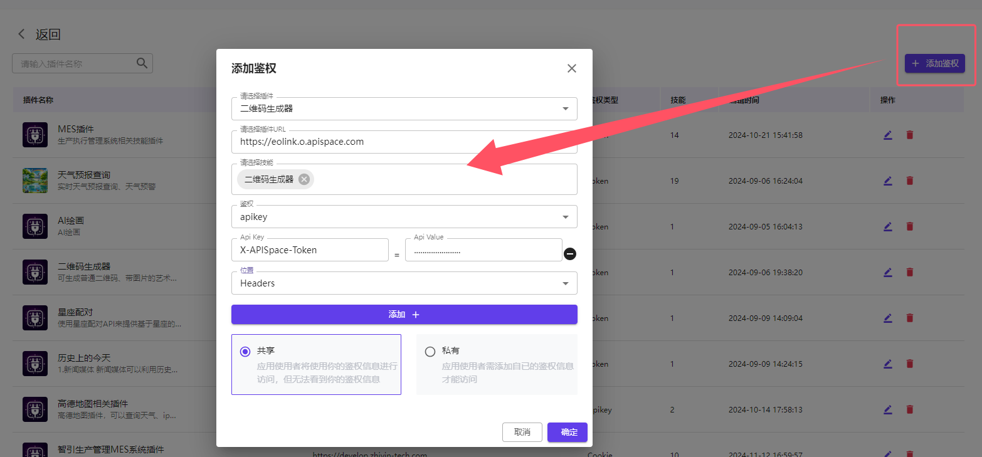
Task: Click the 确定 button
Action: [x=568, y=432]
